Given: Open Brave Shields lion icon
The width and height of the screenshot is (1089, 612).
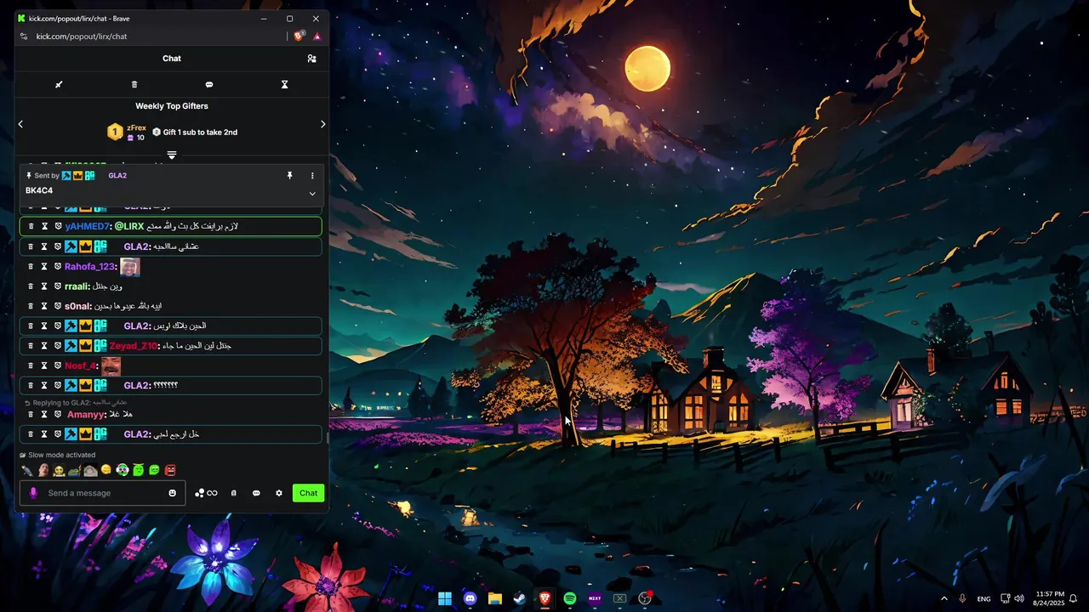Looking at the screenshot, I should click(299, 36).
